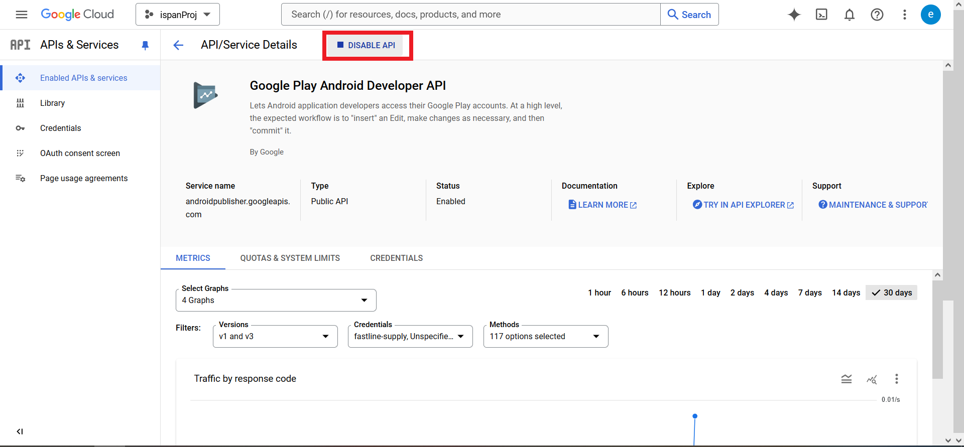Expand the Methods filter dropdown
The width and height of the screenshot is (964, 447).
click(x=546, y=336)
